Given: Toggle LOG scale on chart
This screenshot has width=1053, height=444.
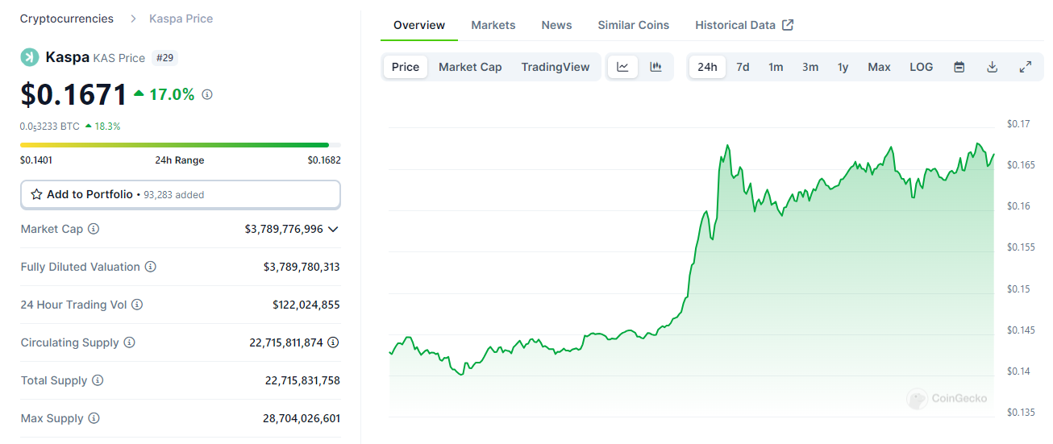Looking at the screenshot, I should click(x=921, y=67).
